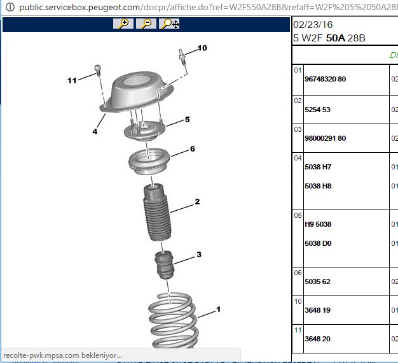The height and width of the screenshot is (363, 398).
Task: Select diagram callout number 1
Action: [x=218, y=310]
